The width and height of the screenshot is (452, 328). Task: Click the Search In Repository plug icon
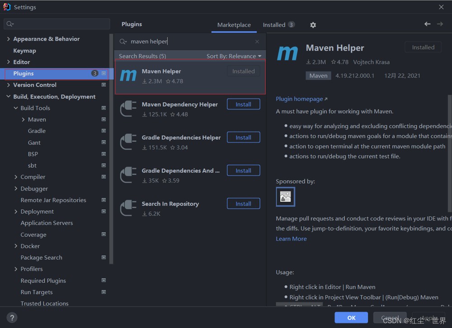[x=128, y=208]
